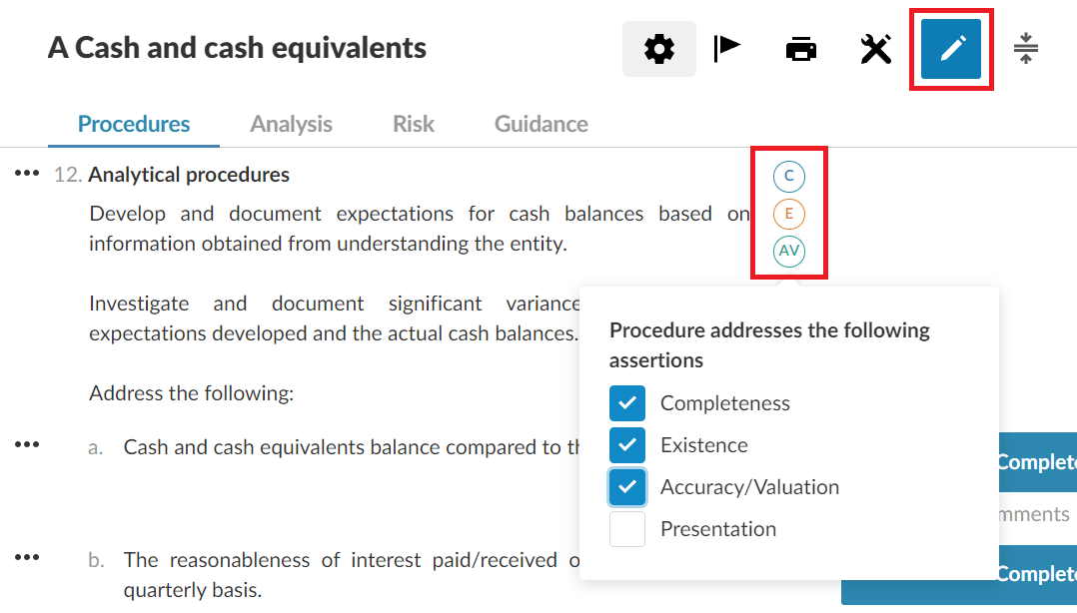Open ellipsis menu for item a
Screen dimensions: 1077x613
[x=26, y=445]
